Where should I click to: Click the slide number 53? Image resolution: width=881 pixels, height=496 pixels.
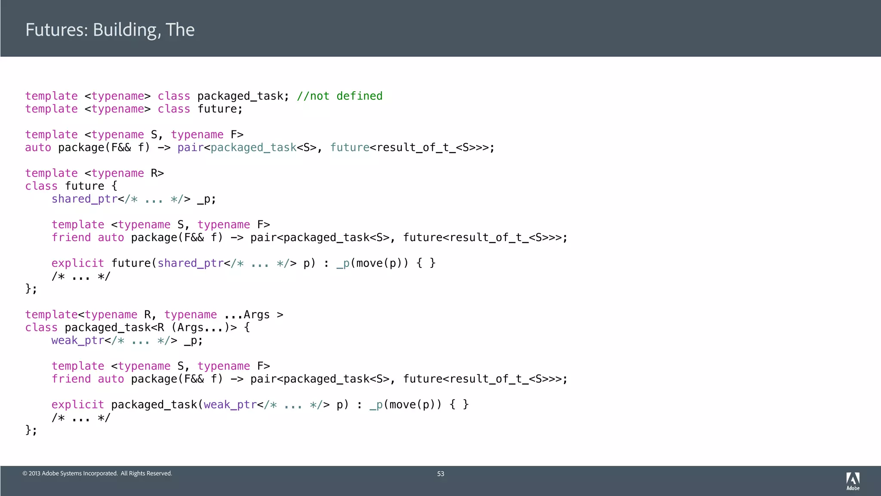[x=440, y=474]
